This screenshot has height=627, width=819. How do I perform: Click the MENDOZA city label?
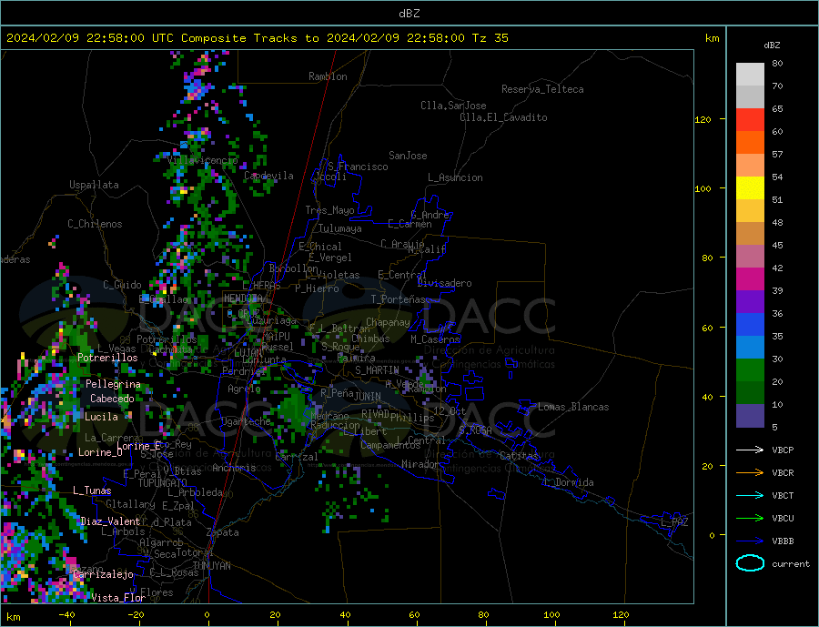point(243,298)
